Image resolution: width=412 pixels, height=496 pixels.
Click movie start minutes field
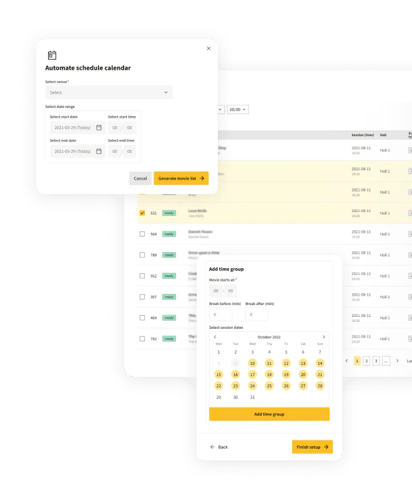tap(230, 291)
